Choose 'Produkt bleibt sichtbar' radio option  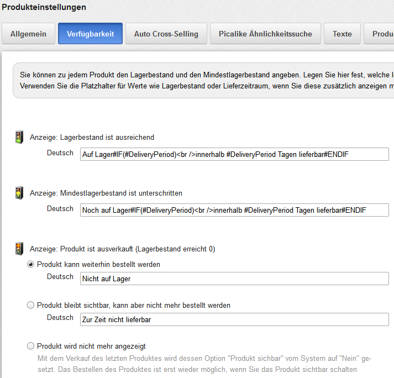[31, 305]
